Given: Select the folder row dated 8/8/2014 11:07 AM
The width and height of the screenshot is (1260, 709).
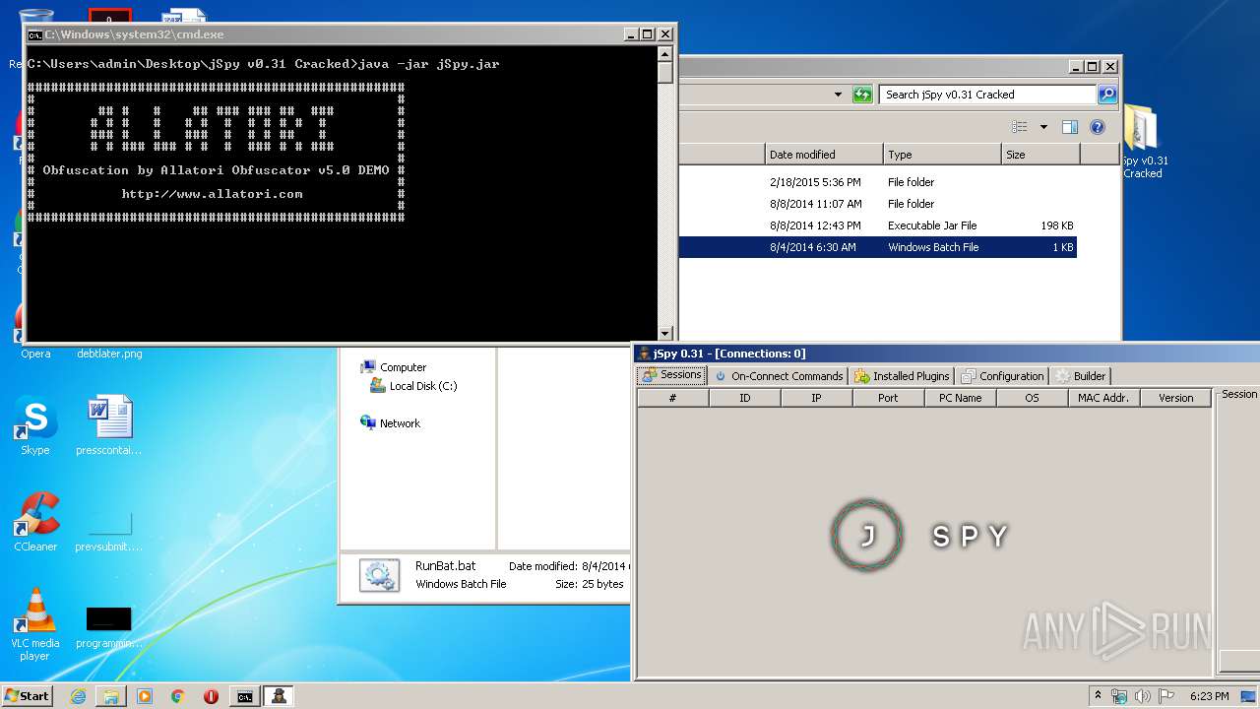Looking at the screenshot, I should (x=877, y=204).
